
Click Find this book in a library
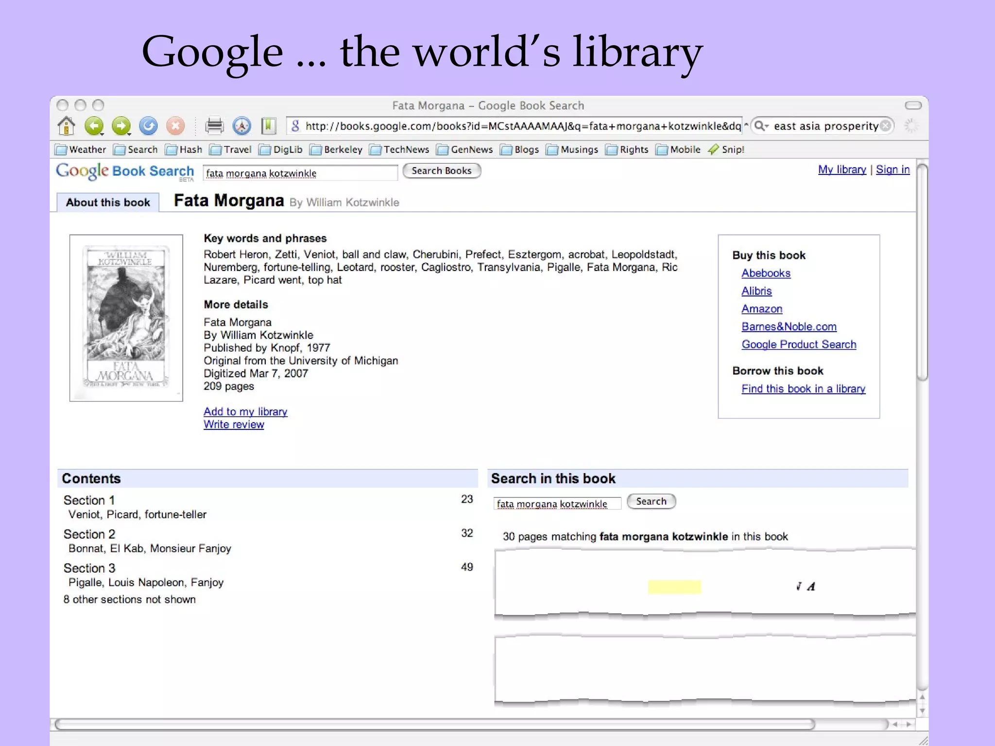point(803,389)
